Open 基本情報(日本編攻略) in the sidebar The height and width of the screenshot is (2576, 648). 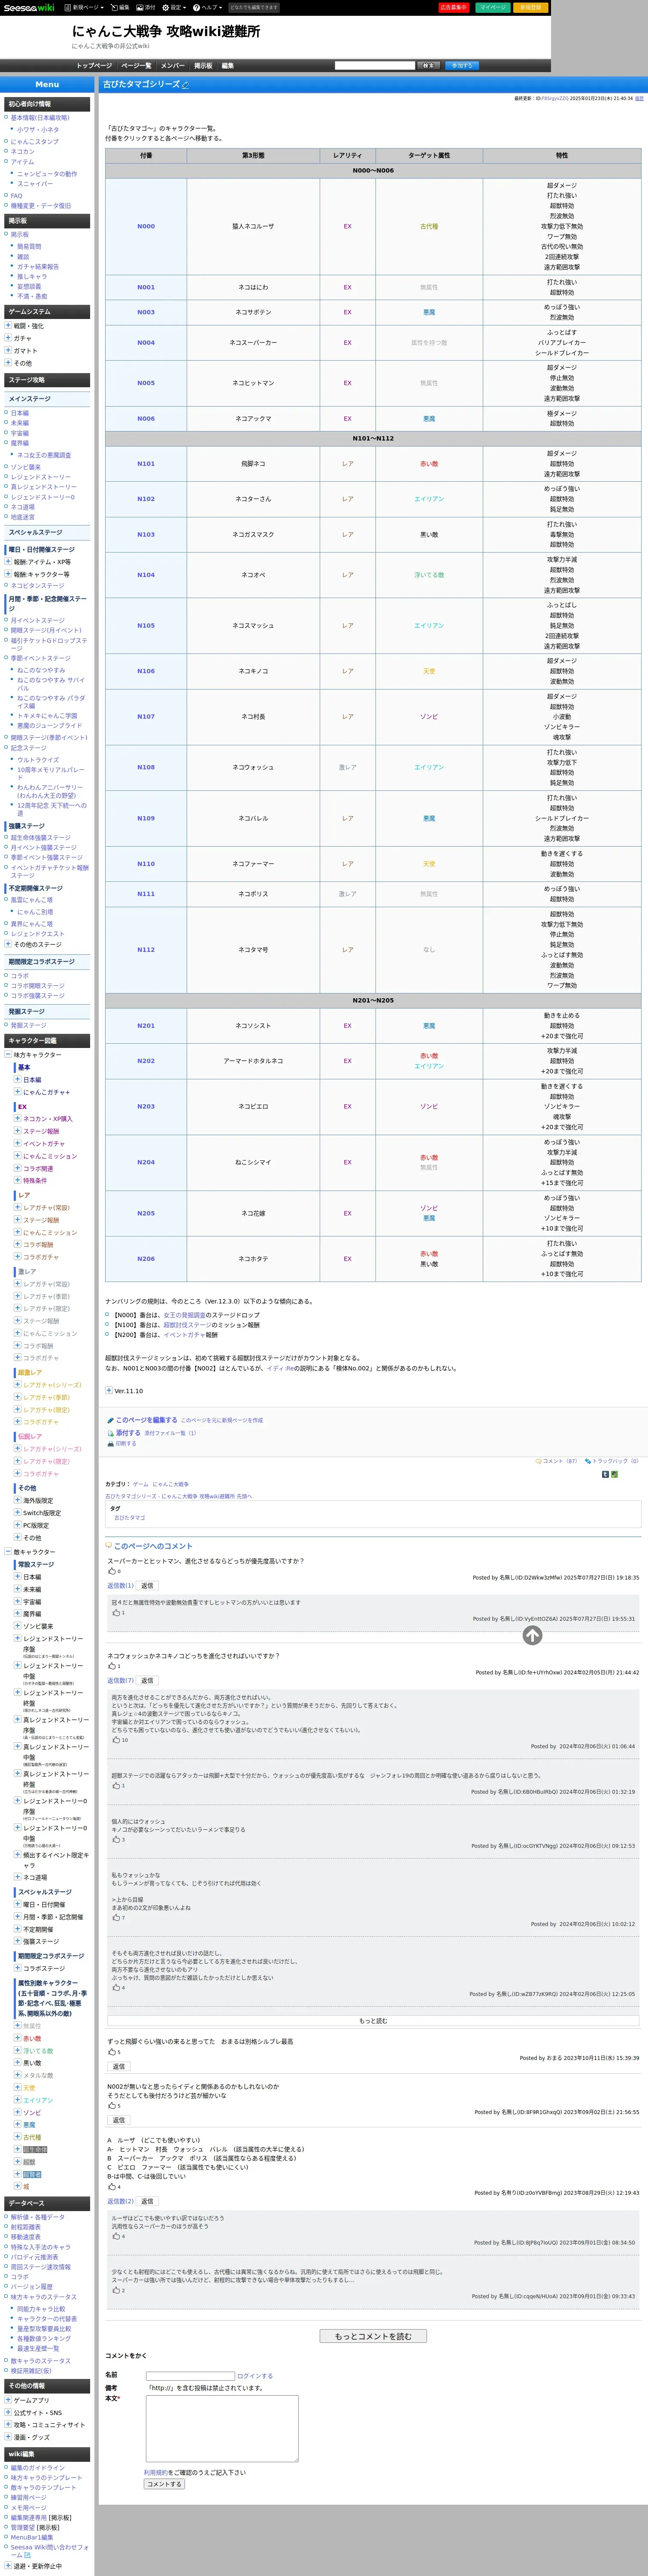point(40,118)
